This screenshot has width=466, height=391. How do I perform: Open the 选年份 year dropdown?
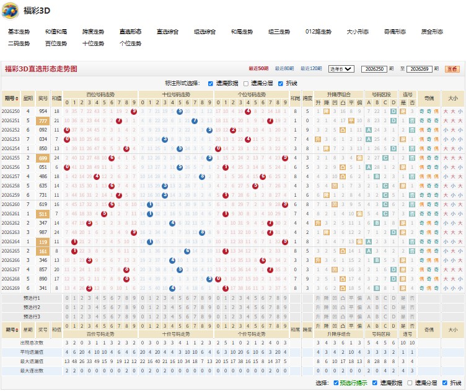coord(341,69)
